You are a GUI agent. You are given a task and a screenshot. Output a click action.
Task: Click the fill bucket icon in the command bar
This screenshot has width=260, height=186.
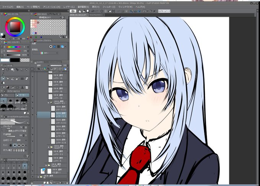(110, 11)
